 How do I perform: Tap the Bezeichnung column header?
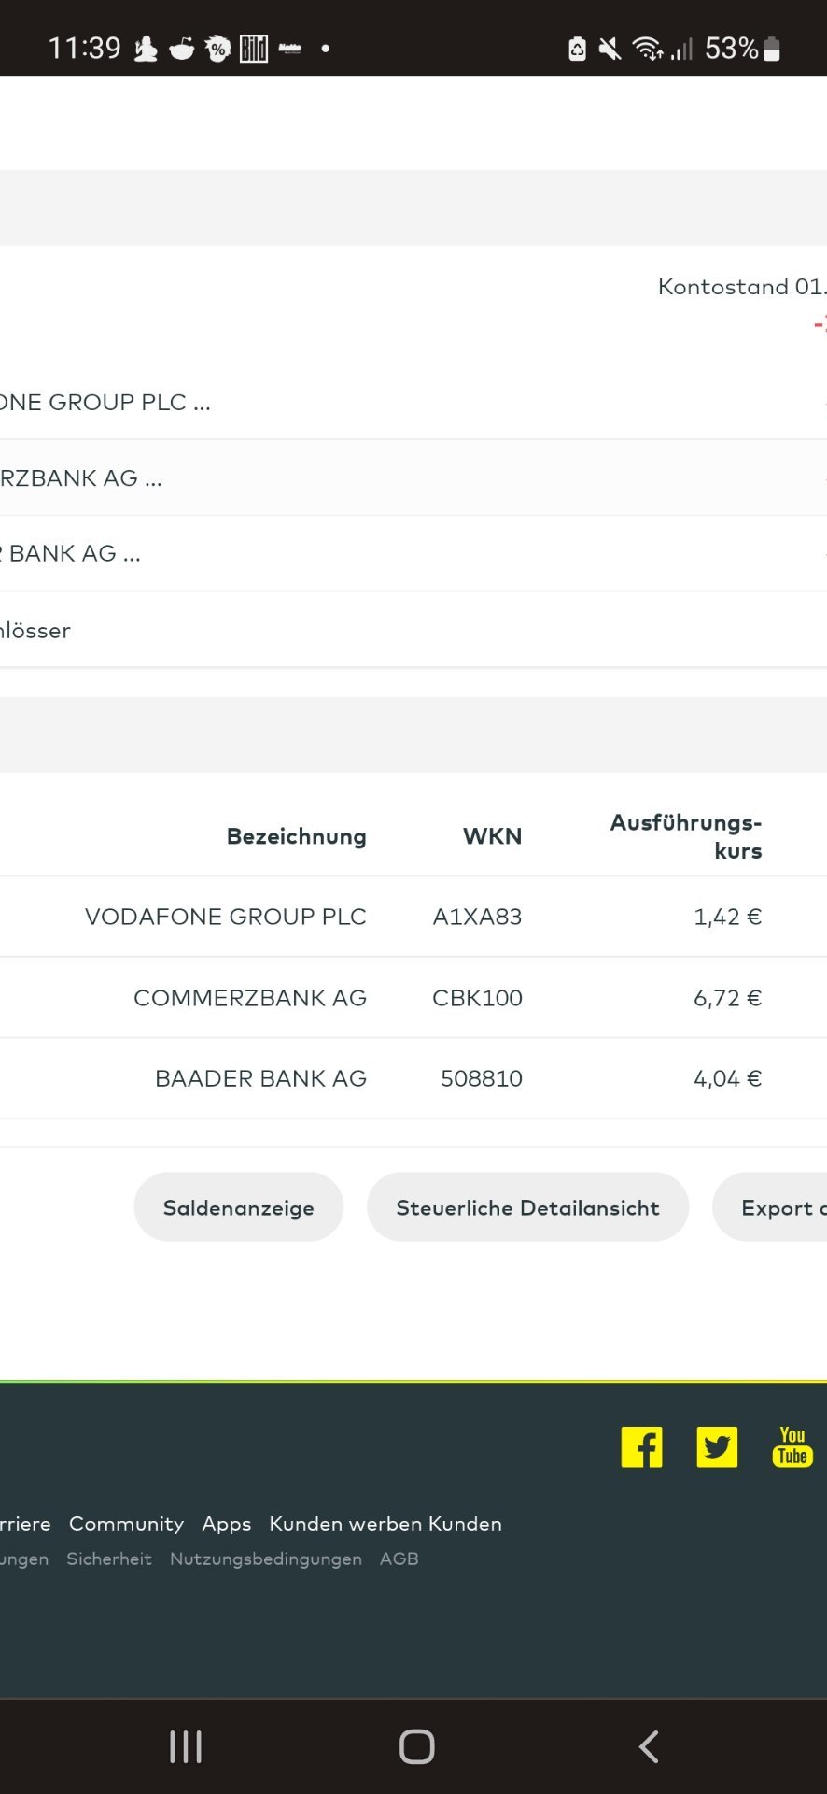pyautogui.click(x=297, y=836)
